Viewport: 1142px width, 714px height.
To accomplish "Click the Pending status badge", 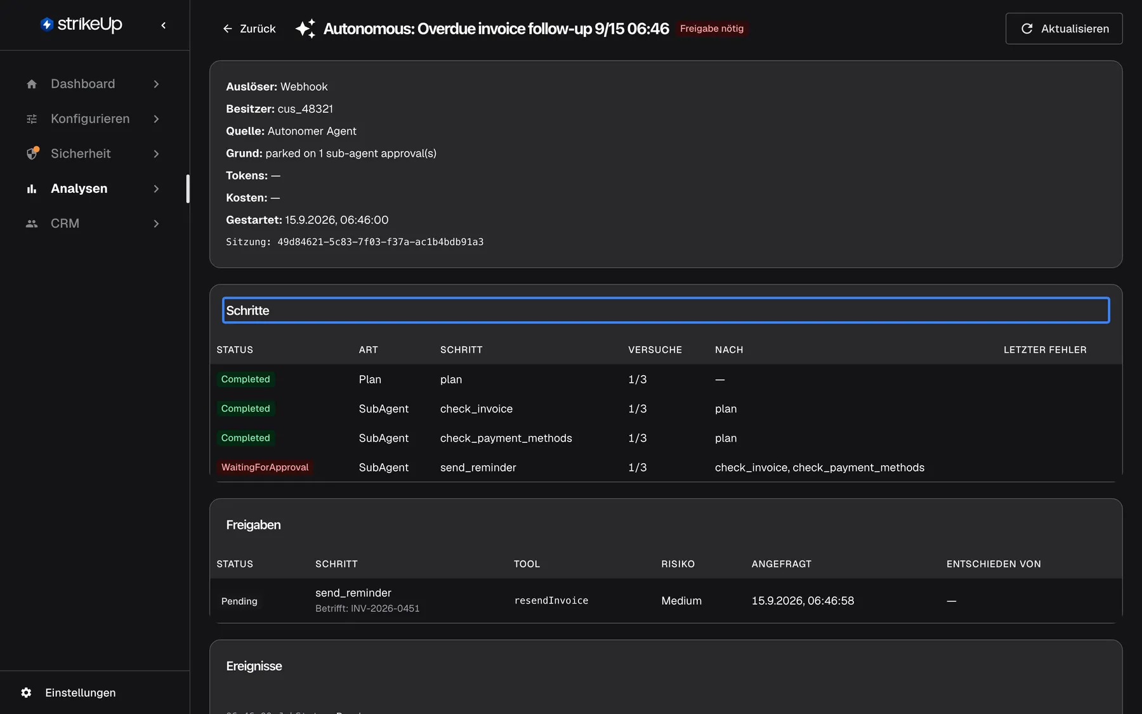I will pyautogui.click(x=239, y=601).
